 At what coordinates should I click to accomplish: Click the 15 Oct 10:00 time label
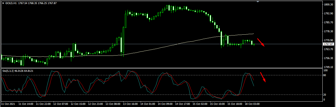click(218, 104)
